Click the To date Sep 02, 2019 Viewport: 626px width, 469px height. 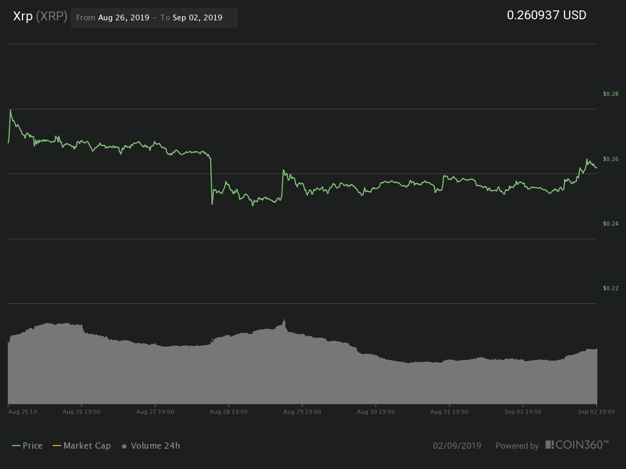tap(198, 18)
